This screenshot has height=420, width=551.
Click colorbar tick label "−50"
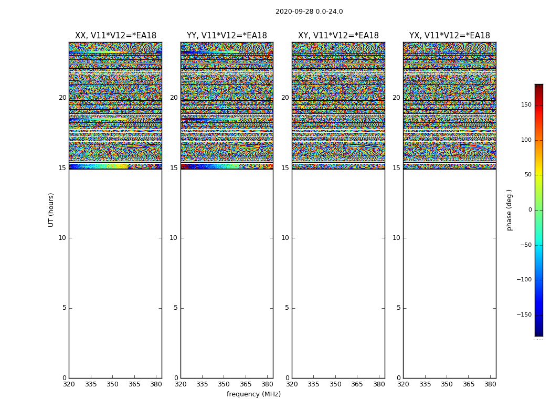tap(526, 245)
